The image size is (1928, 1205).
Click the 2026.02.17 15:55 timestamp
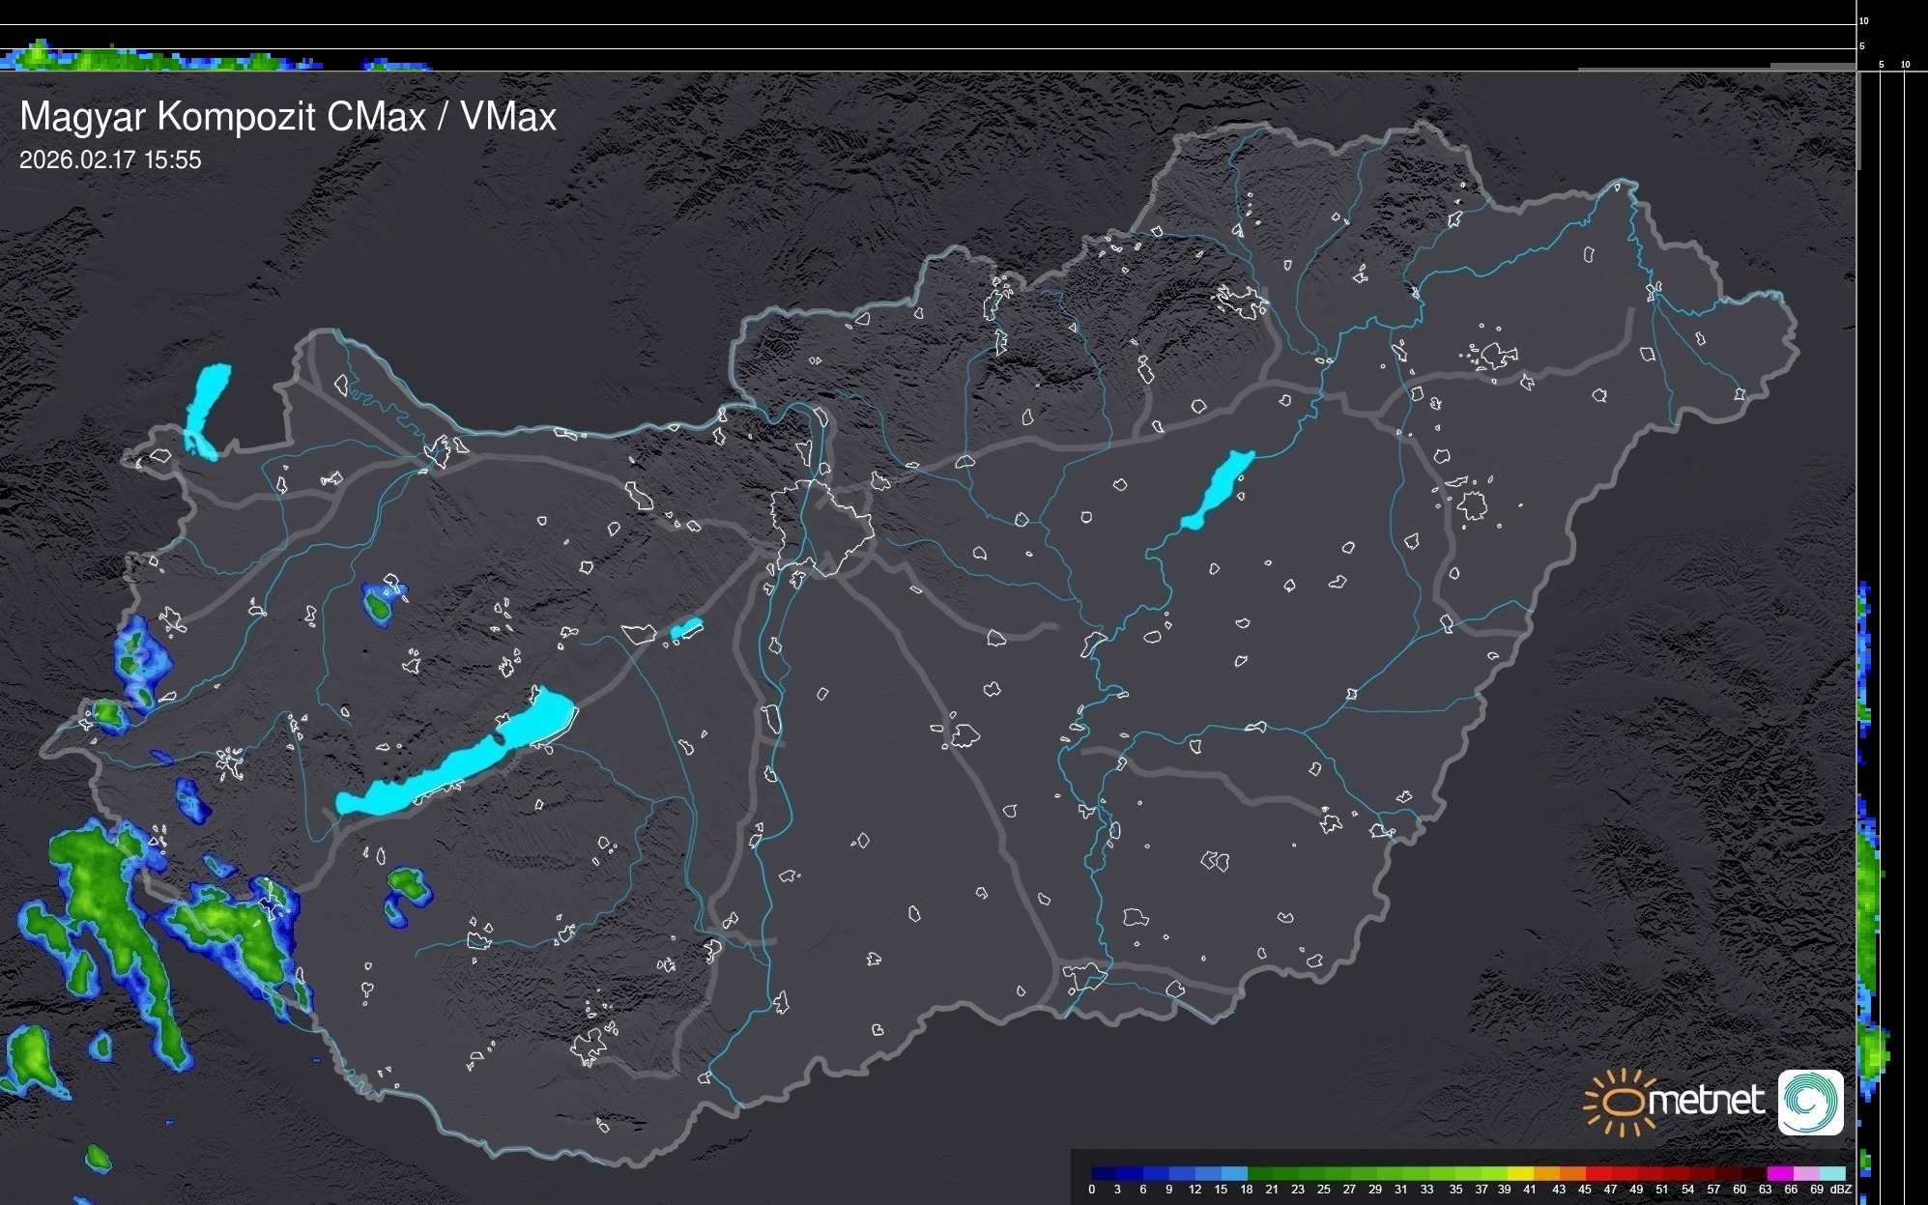click(x=110, y=159)
